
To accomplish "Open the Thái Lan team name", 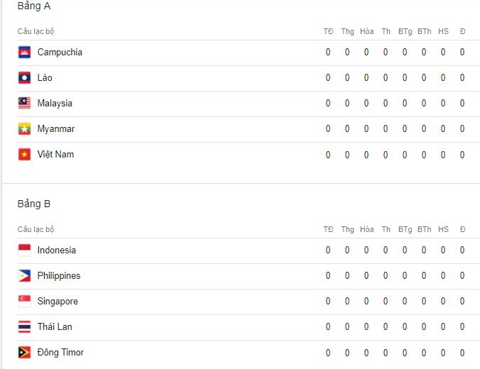I will click(x=55, y=326).
